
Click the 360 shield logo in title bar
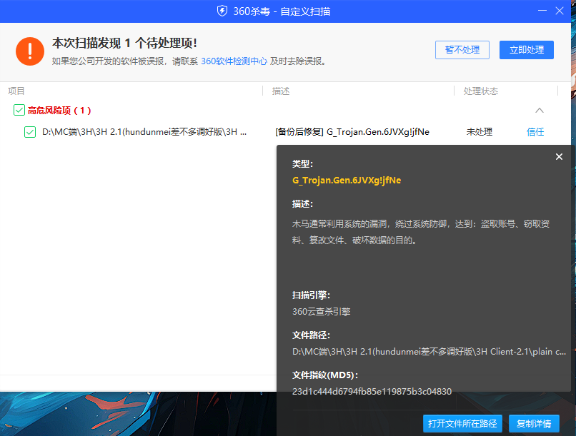click(x=222, y=11)
